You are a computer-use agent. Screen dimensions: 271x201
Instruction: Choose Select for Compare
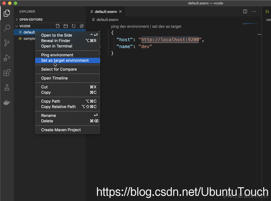pyautogui.click(x=68, y=69)
